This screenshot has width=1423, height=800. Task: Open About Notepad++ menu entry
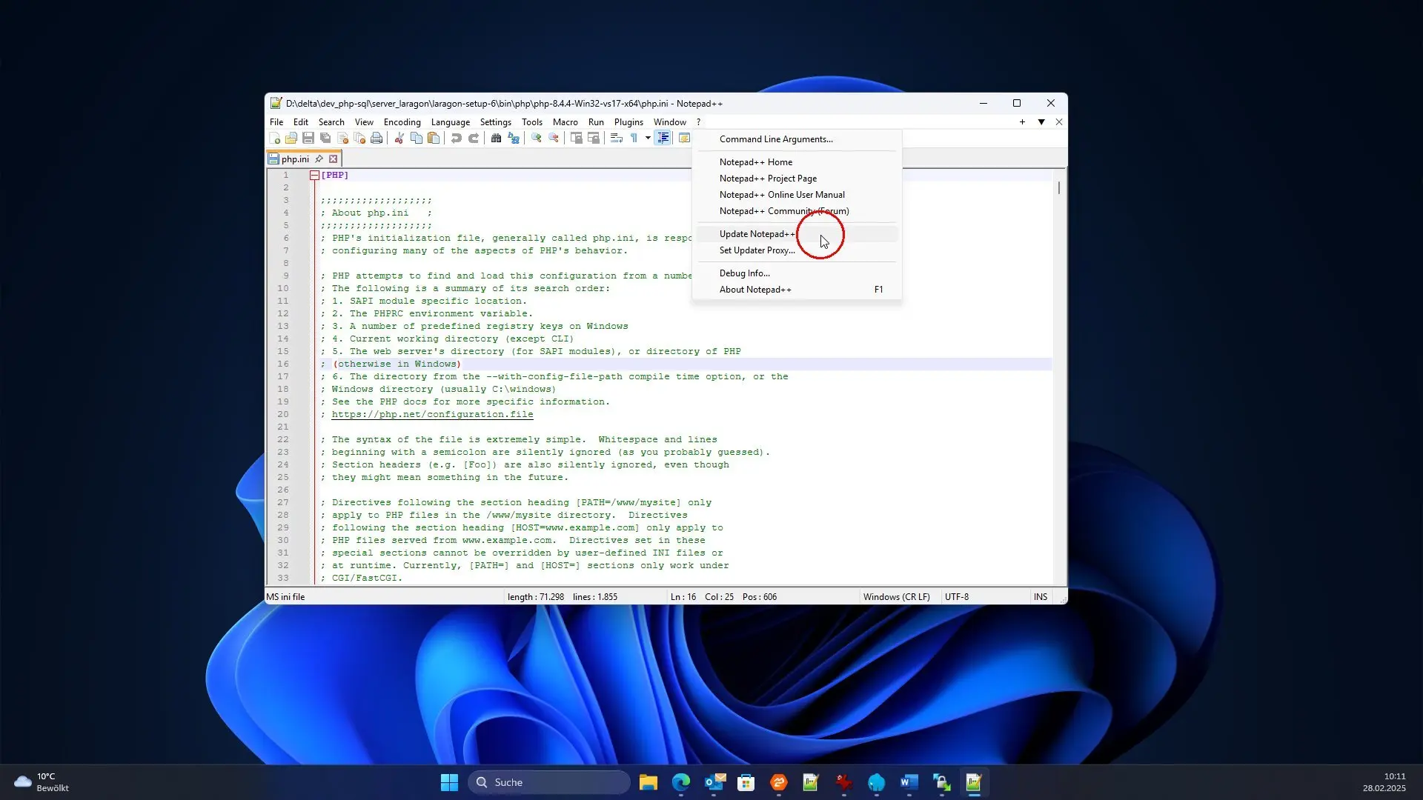tap(797, 290)
